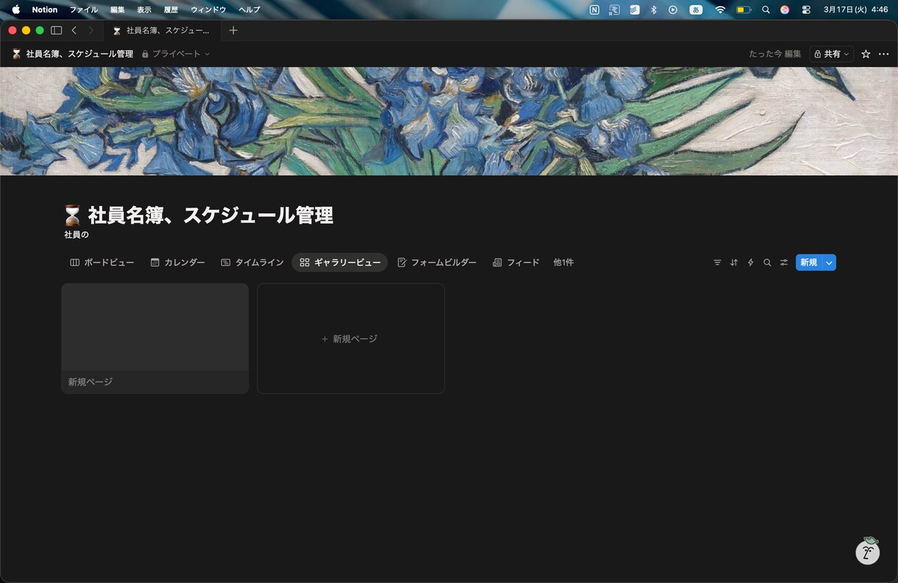
Task: Toggle the sidebar panel icon
Action: tap(56, 30)
